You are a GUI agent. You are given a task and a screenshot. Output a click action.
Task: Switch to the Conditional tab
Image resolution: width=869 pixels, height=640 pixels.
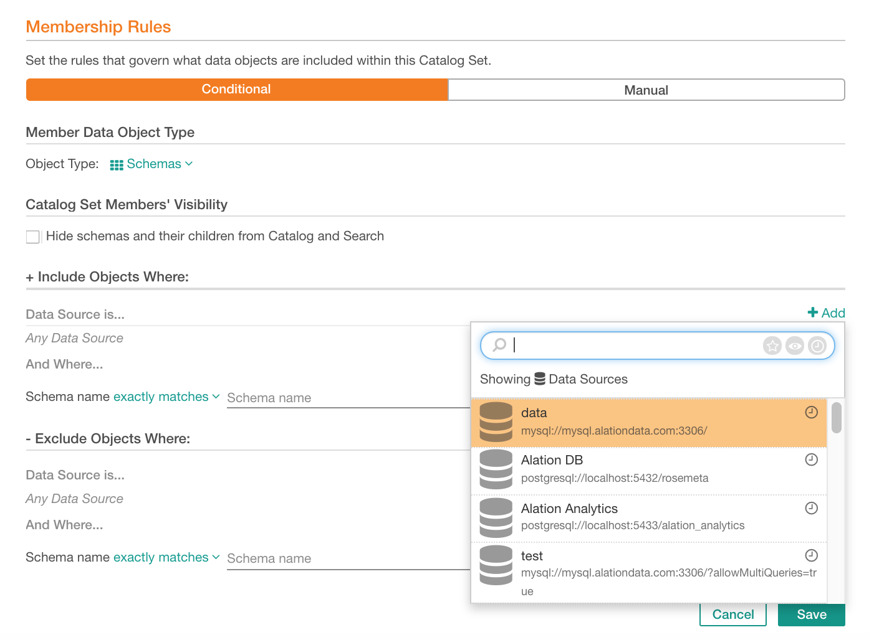(237, 89)
